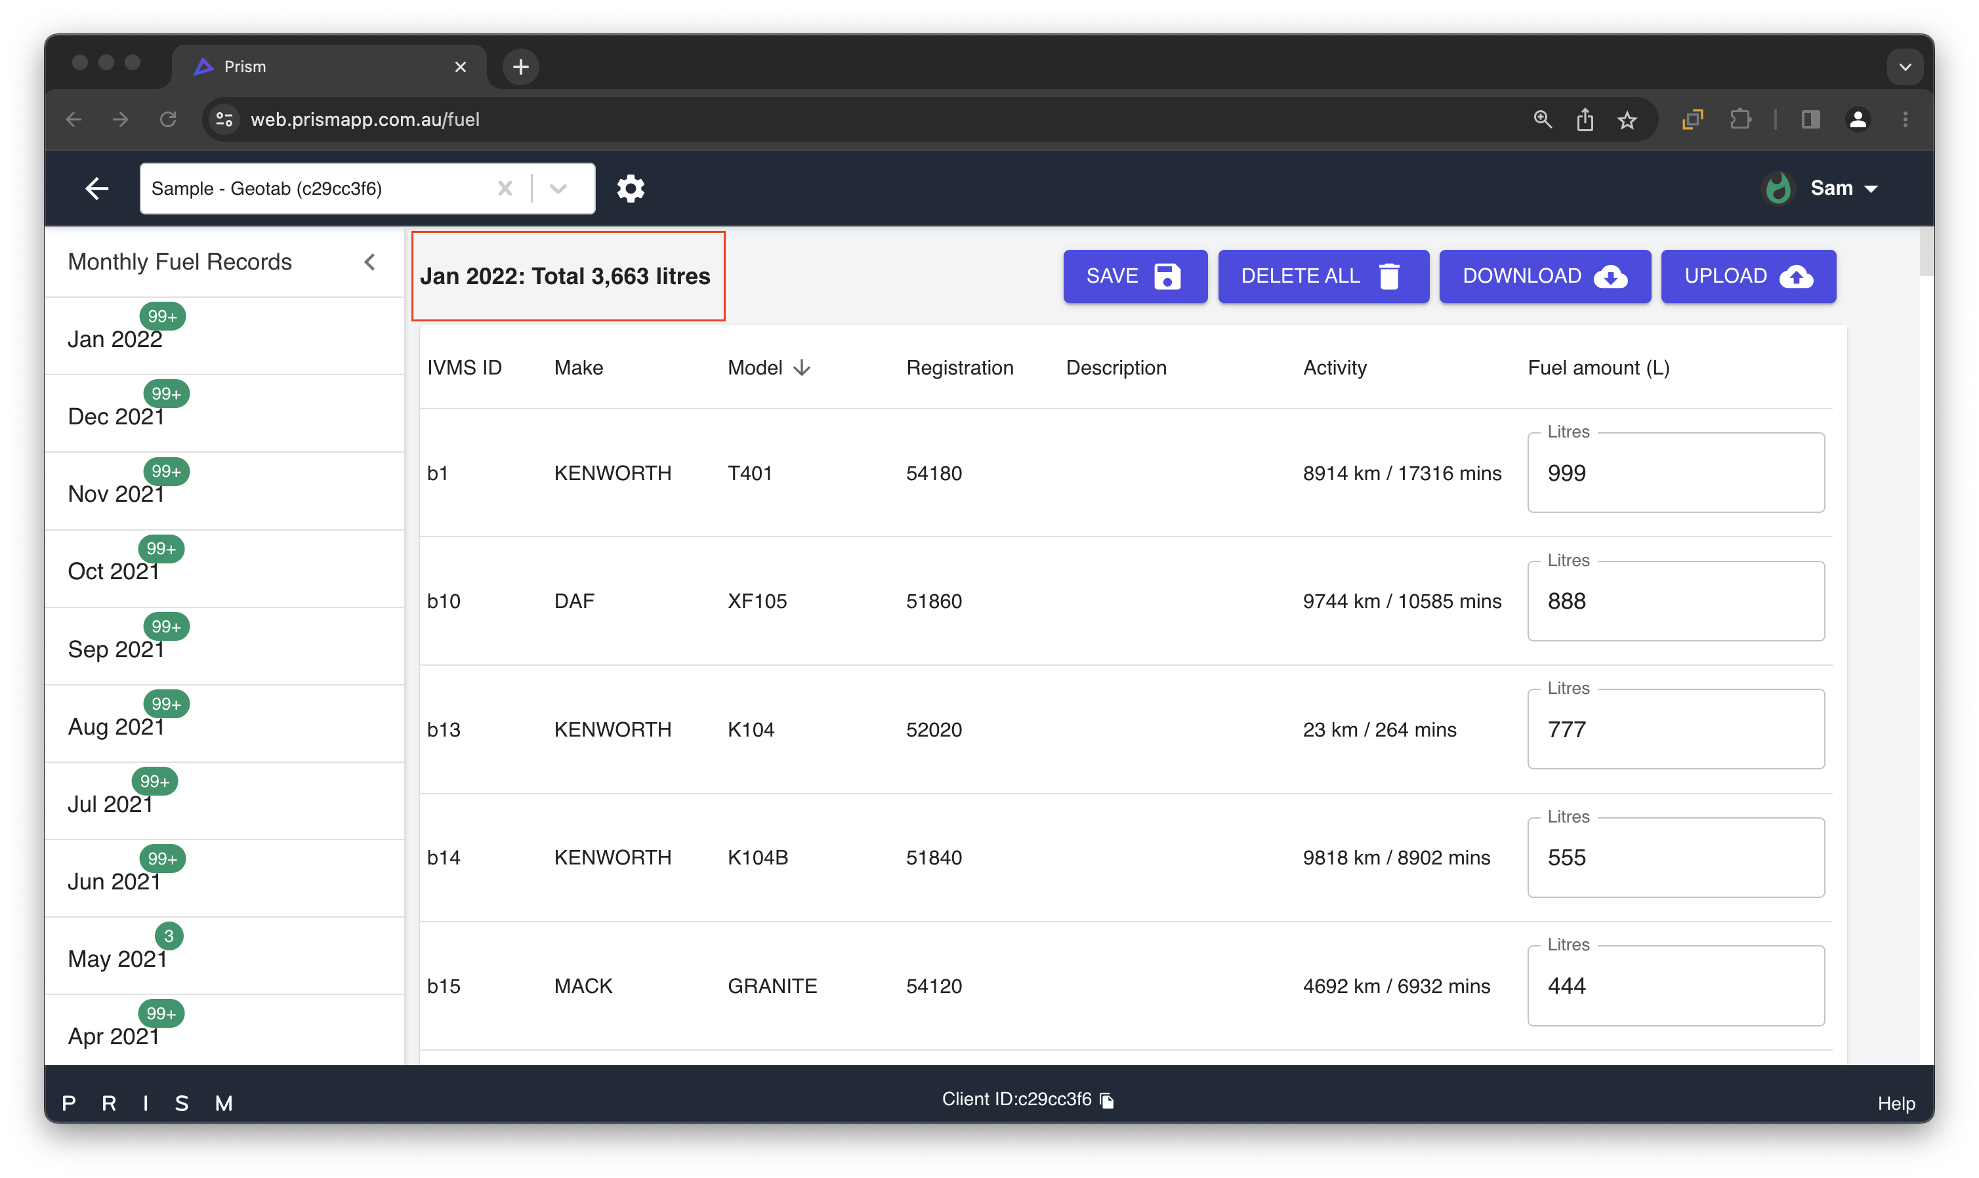Click the Litres field for b10
This screenshot has height=1178, width=1979.
coord(1676,601)
